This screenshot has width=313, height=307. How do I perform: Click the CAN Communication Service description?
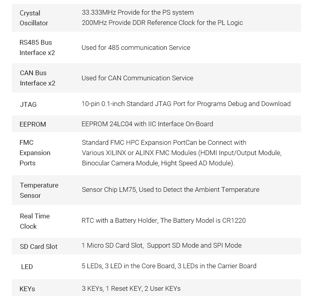coord(137,78)
